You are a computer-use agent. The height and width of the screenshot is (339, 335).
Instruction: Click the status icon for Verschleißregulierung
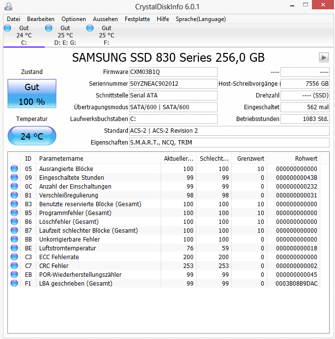14,195
